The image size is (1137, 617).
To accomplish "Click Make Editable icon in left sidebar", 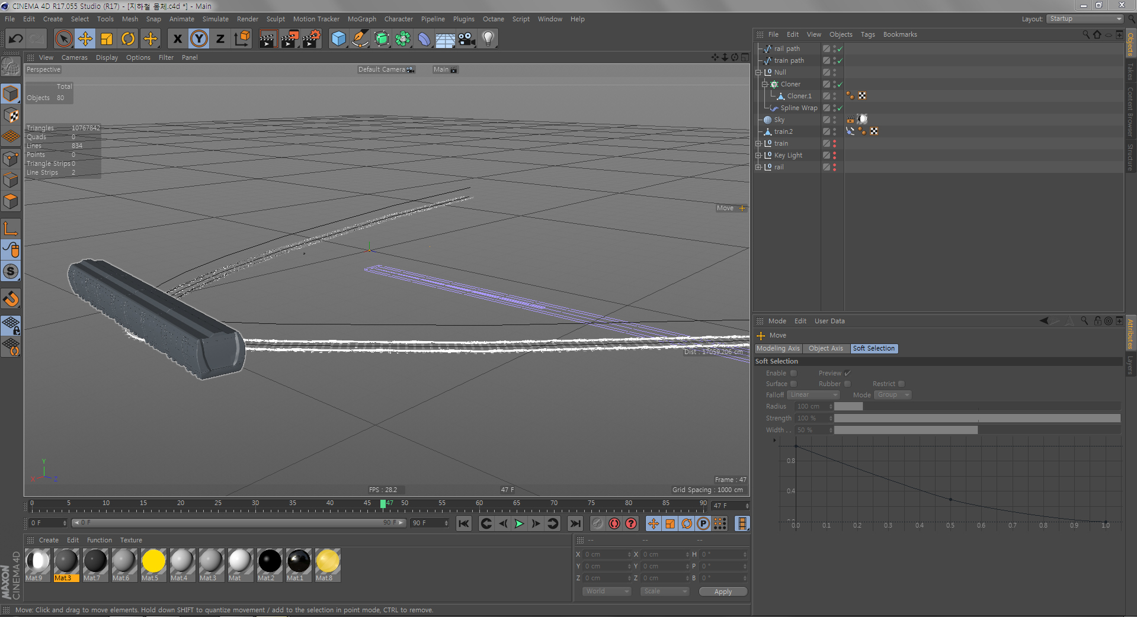I will (x=11, y=66).
